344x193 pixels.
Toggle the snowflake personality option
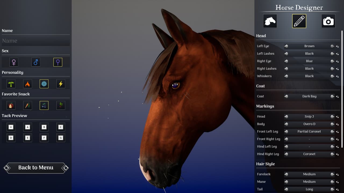(44, 83)
